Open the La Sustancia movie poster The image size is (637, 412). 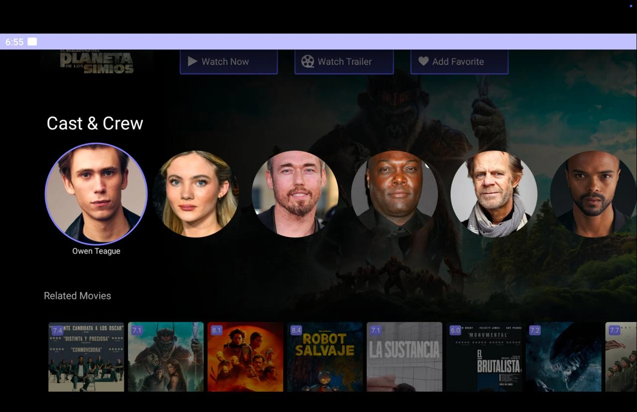coord(405,357)
